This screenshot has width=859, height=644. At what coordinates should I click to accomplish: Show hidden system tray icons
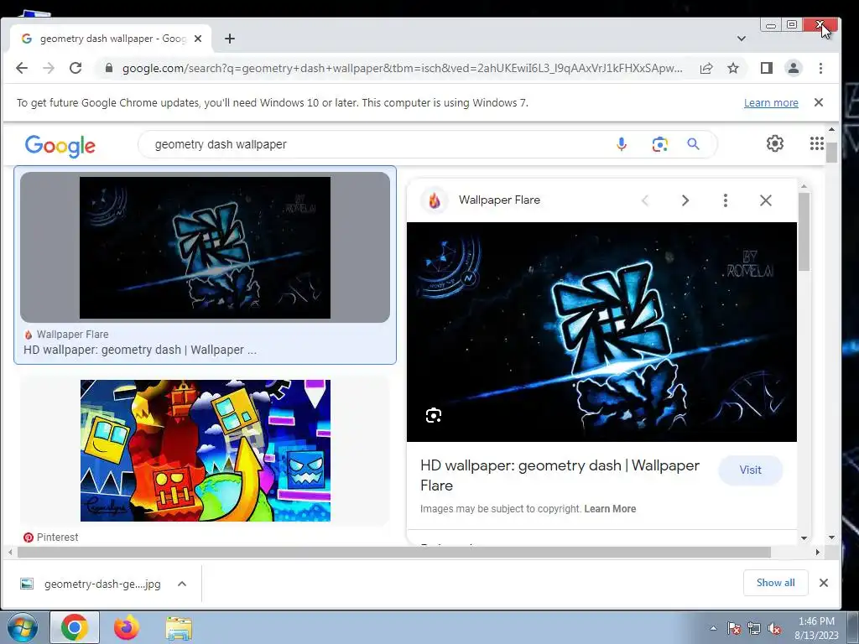(x=713, y=628)
